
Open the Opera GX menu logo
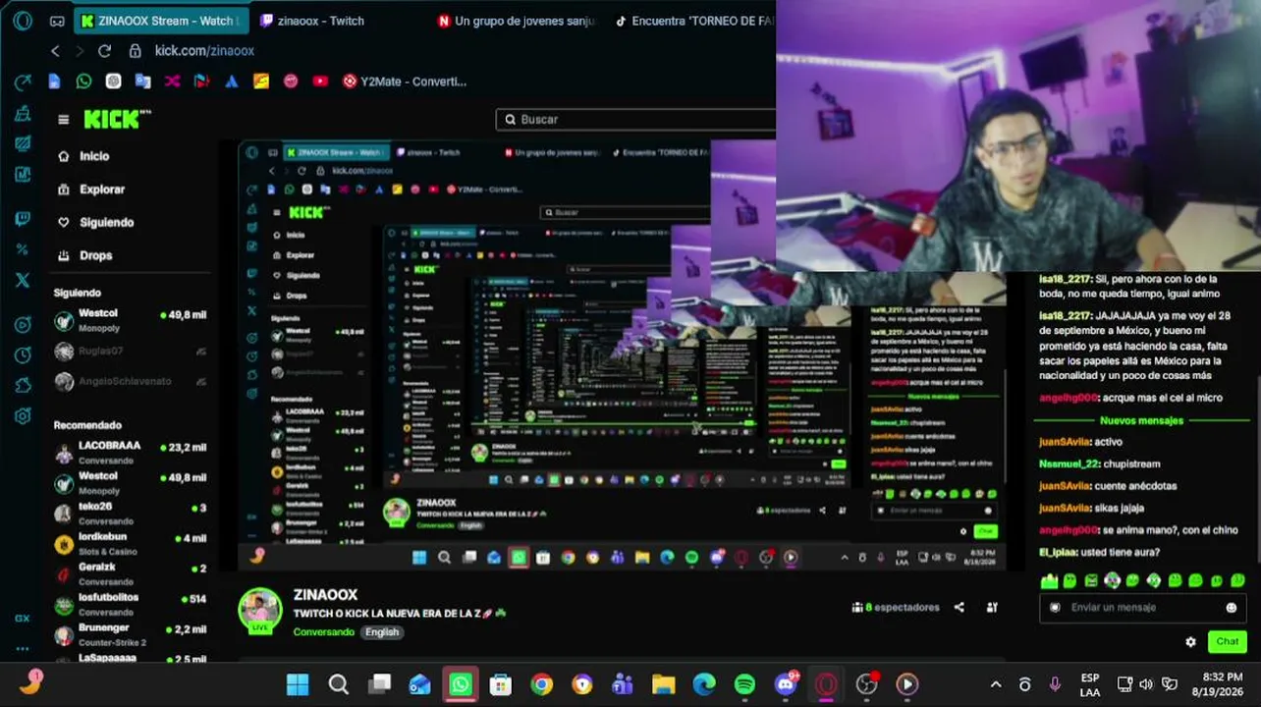[23, 21]
